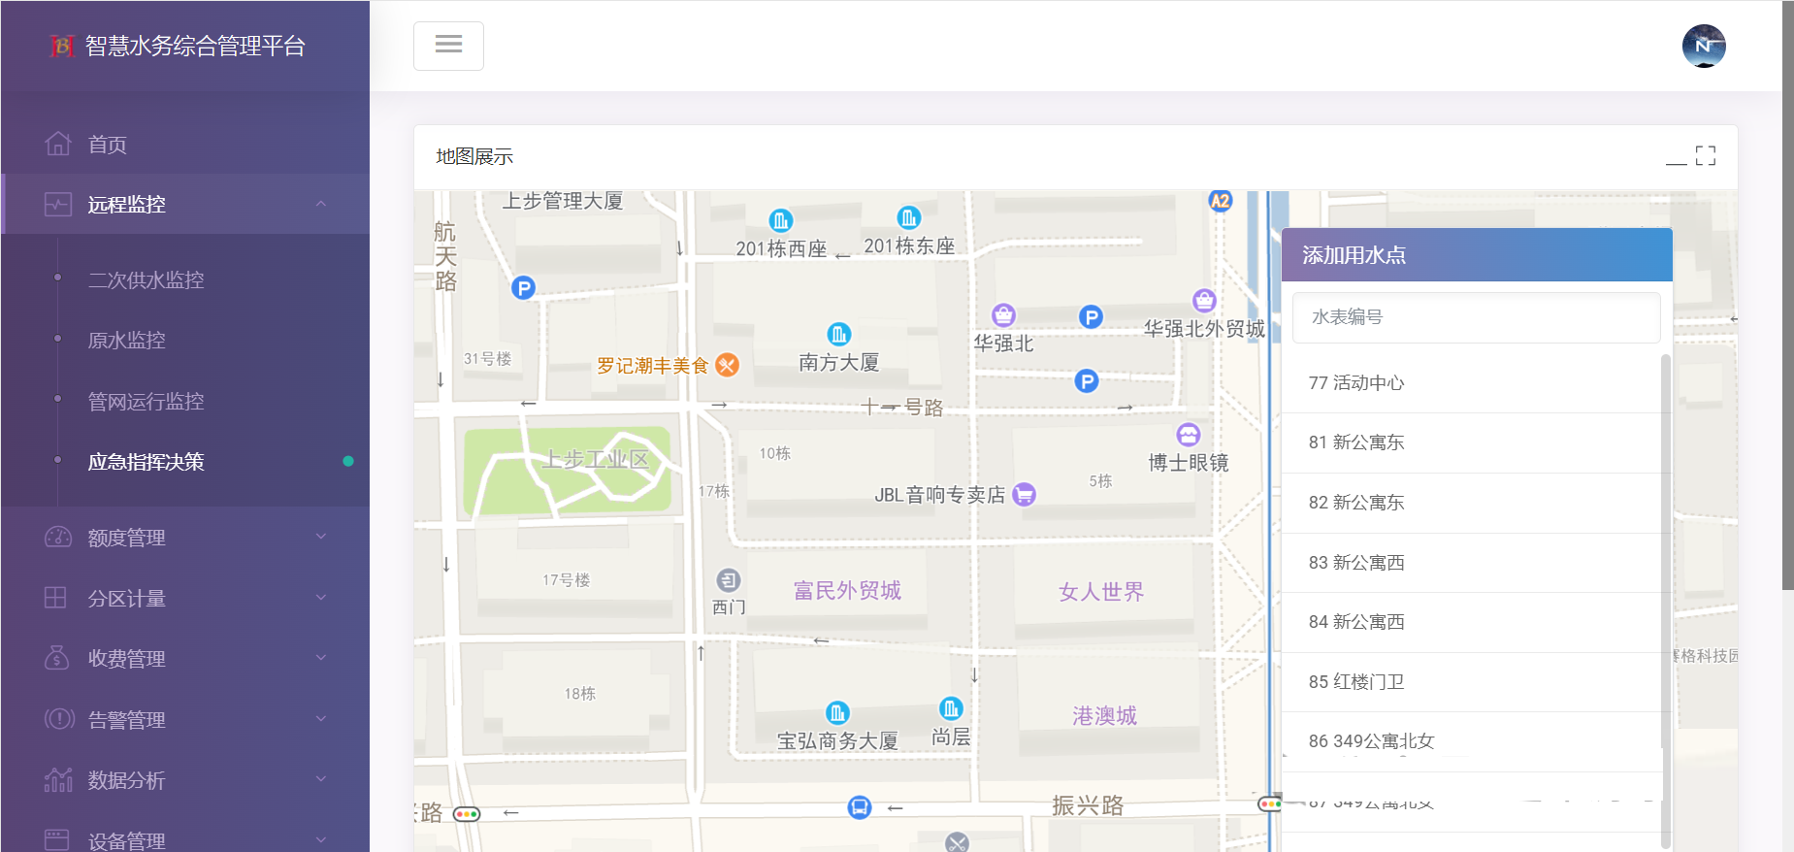Click the 水表编号 input field

(1475, 317)
